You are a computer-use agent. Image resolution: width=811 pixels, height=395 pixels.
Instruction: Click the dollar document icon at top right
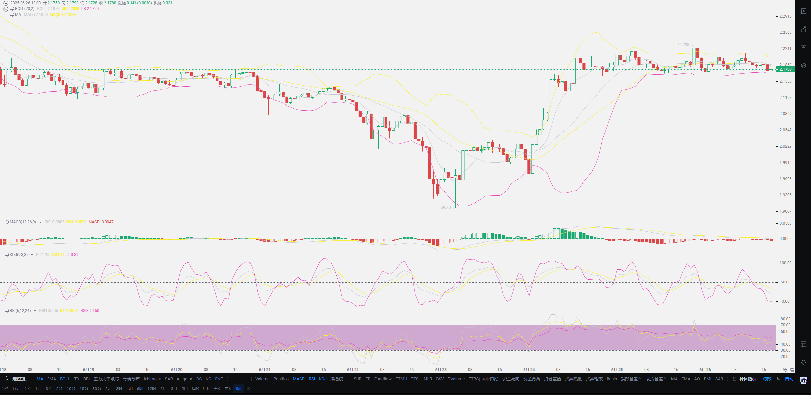(x=803, y=11)
